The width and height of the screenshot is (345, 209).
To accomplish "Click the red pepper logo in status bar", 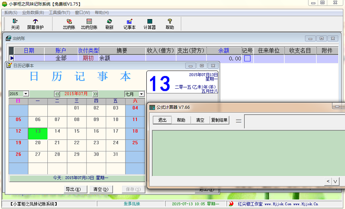I will 231,204.
